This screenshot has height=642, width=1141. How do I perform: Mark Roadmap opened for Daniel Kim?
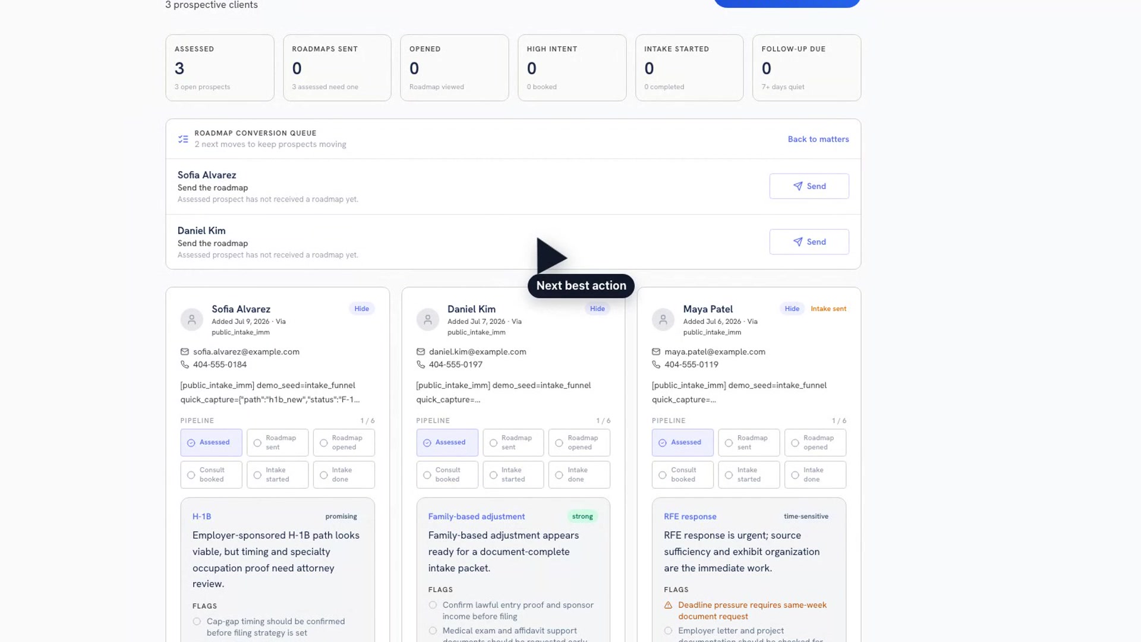point(579,442)
